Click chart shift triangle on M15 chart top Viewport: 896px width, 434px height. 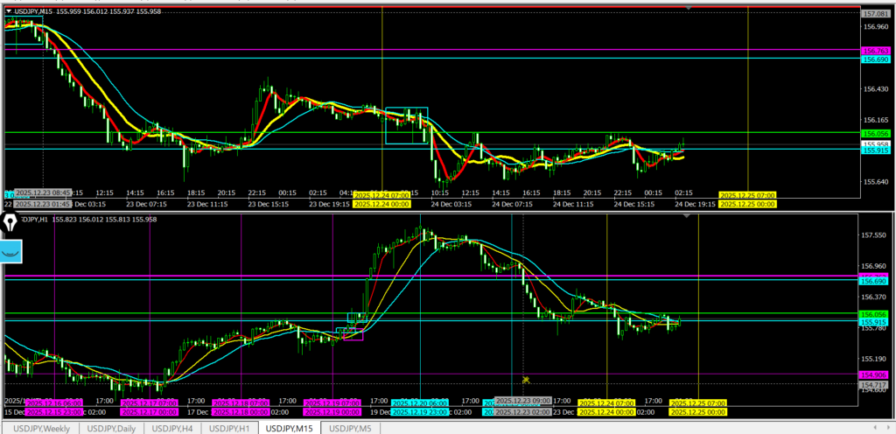click(x=689, y=8)
